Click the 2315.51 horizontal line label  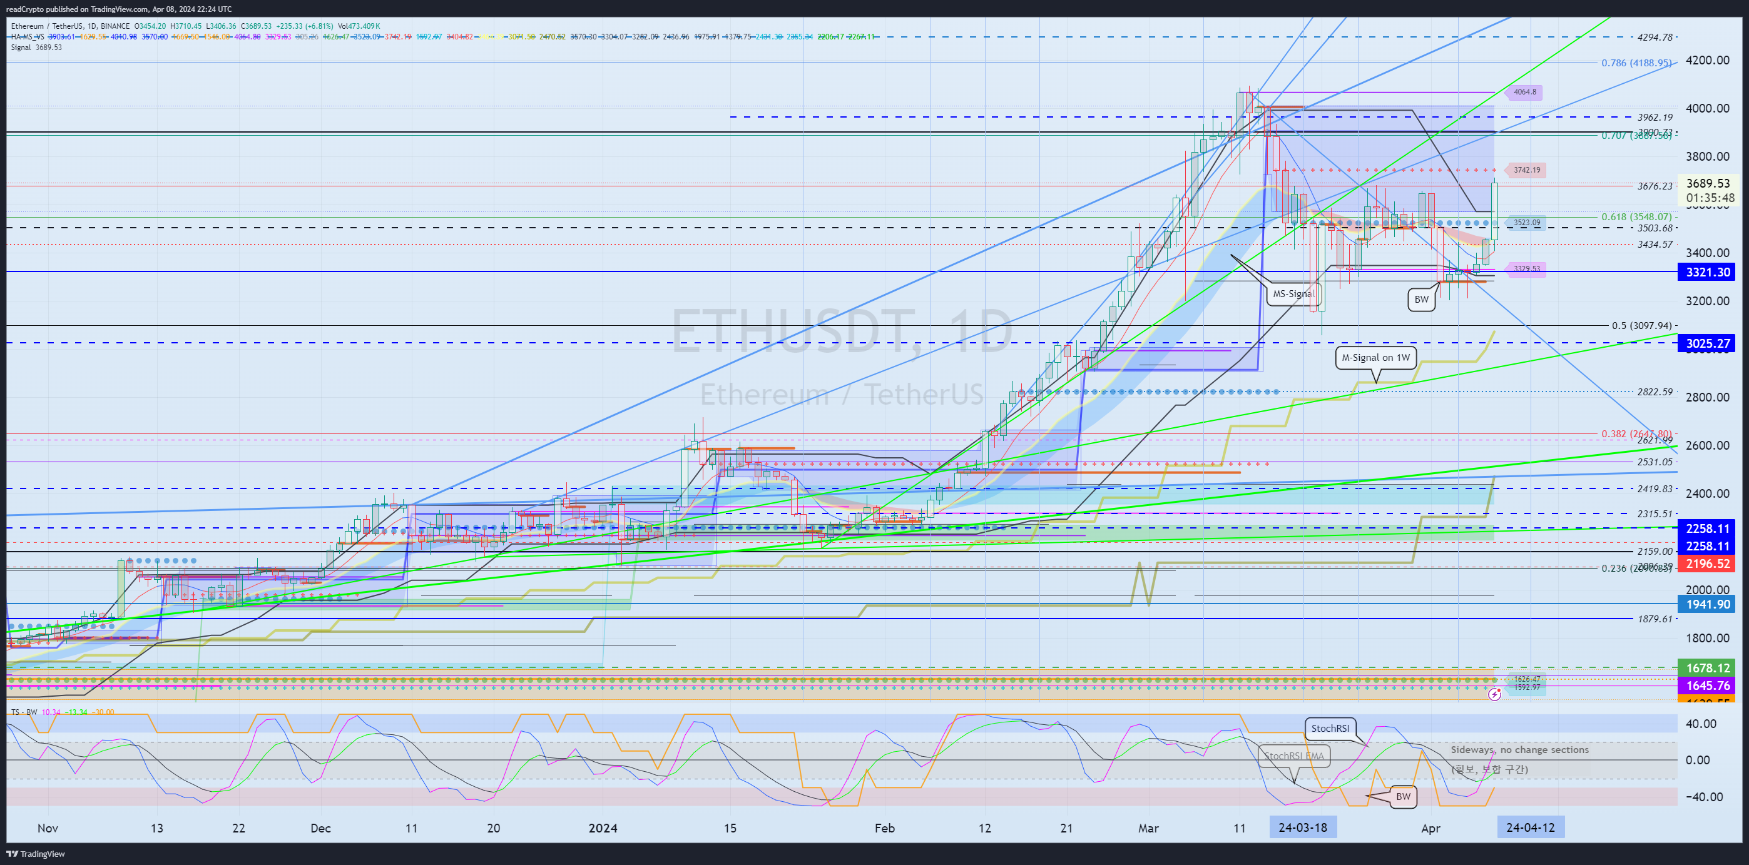(x=1655, y=513)
